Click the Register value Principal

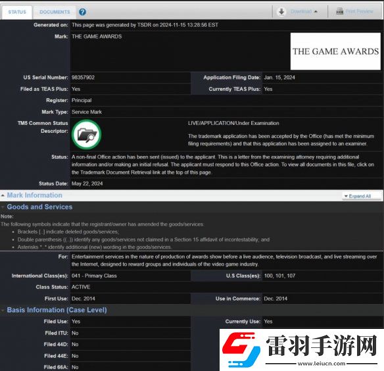[x=82, y=100]
